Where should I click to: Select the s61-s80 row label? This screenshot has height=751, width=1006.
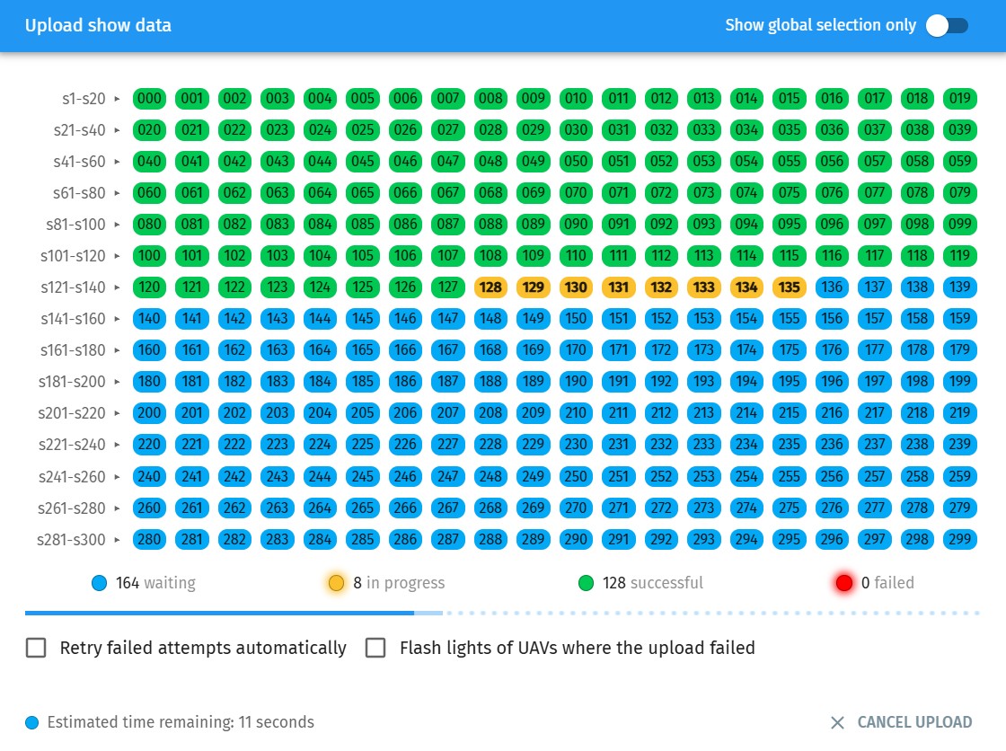click(79, 193)
